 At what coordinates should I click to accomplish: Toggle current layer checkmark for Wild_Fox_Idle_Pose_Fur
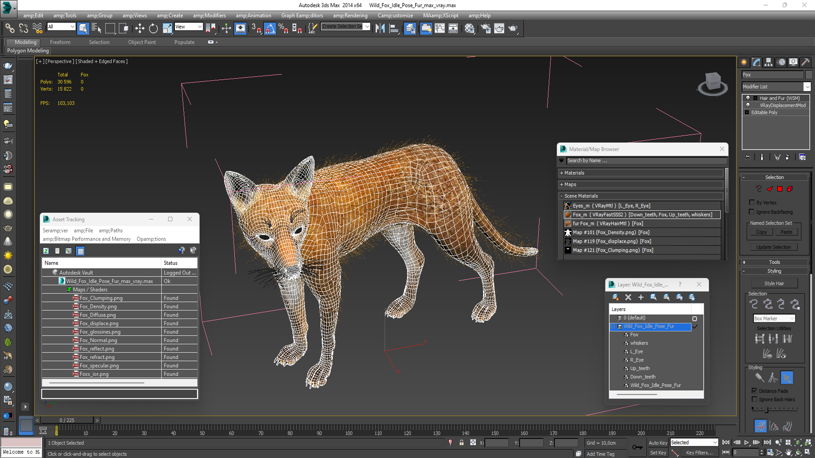tap(695, 327)
